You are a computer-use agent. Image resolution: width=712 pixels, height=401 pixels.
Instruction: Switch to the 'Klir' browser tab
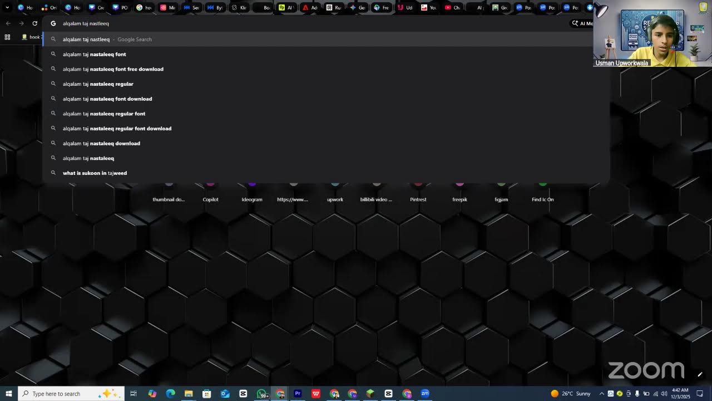(239, 8)
